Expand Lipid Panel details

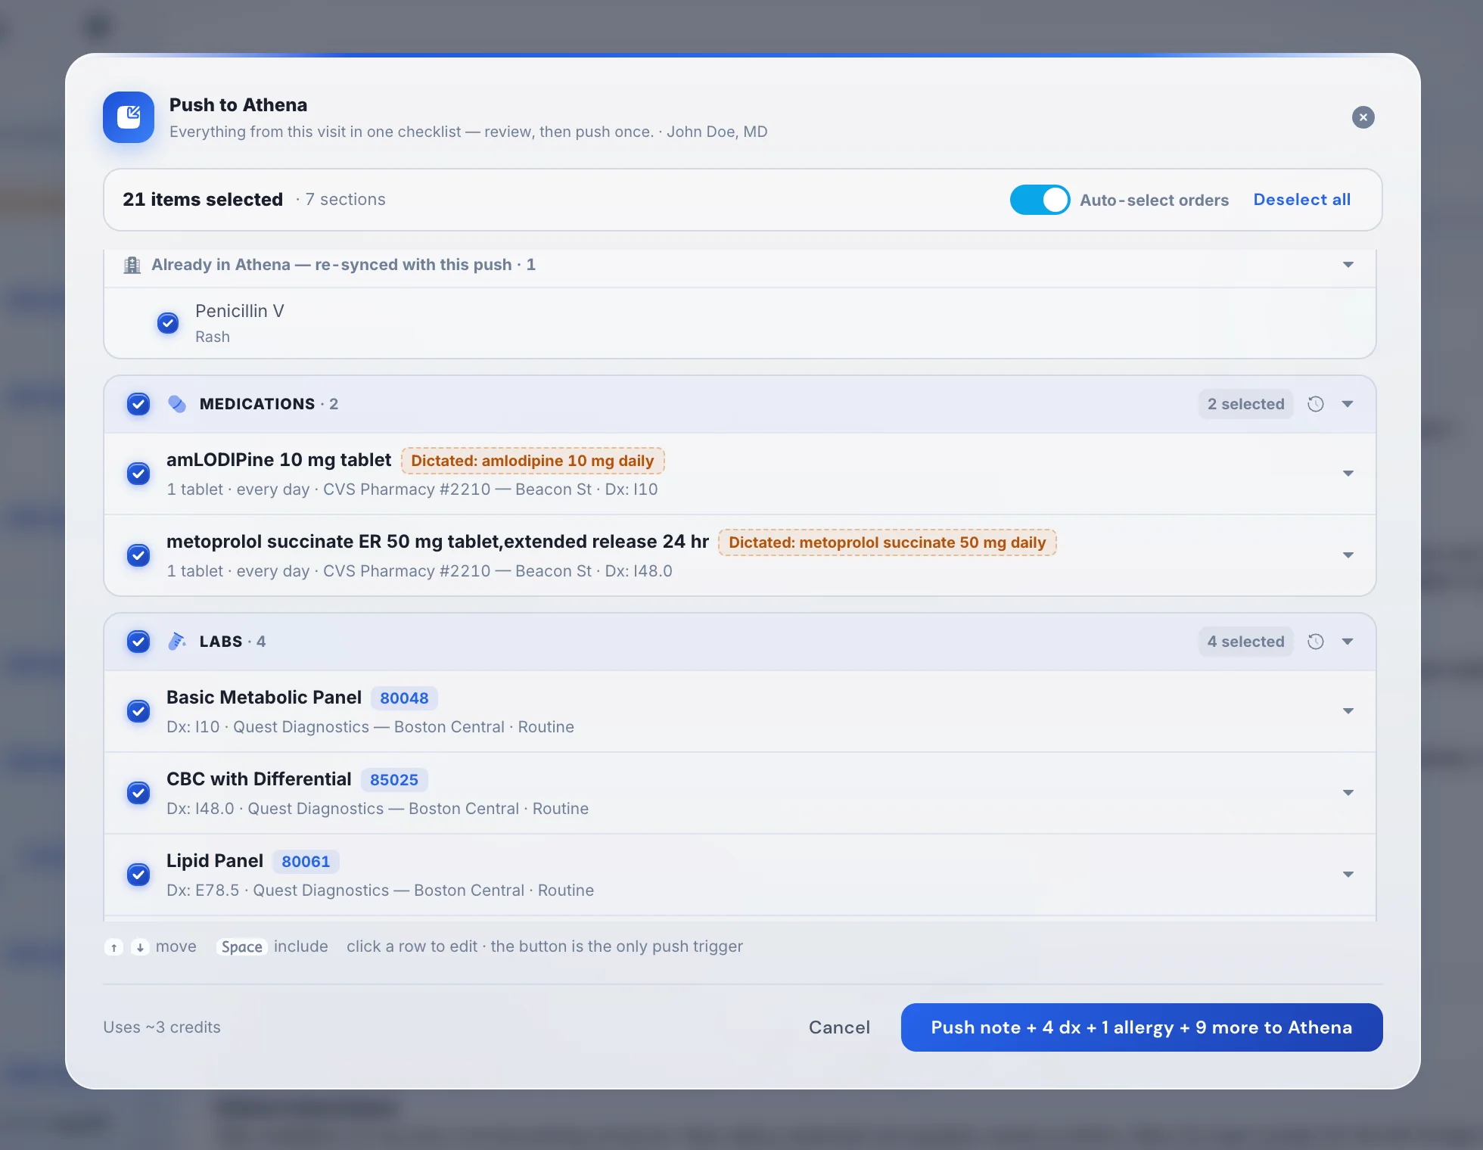click(1348, 875)
